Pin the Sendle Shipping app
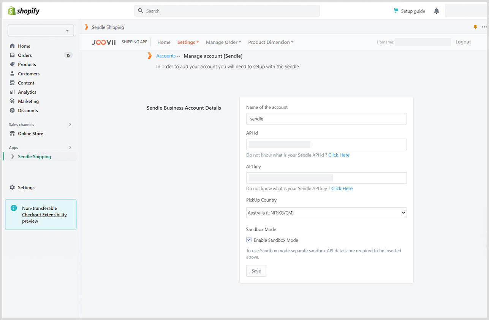Screen dimensions: 489x320 pyautogui.click(x=475, y=27)
